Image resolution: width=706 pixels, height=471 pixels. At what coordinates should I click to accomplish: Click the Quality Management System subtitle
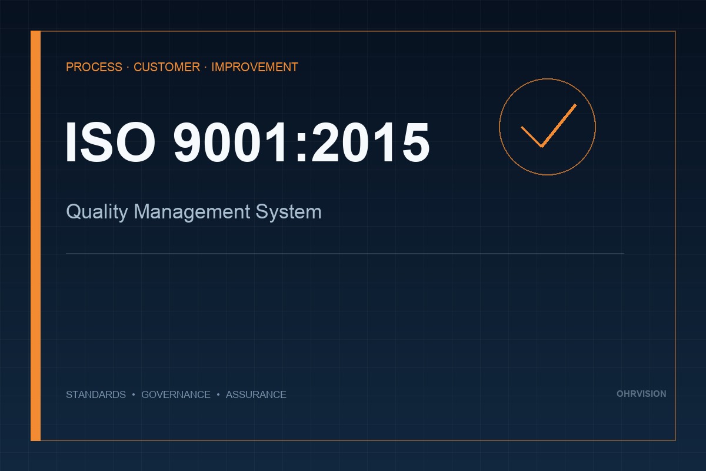point(194,212)
